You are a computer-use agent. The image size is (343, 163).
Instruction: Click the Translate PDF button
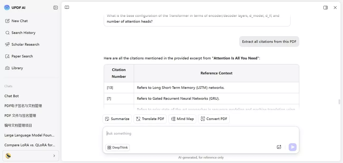coord(150,119)
